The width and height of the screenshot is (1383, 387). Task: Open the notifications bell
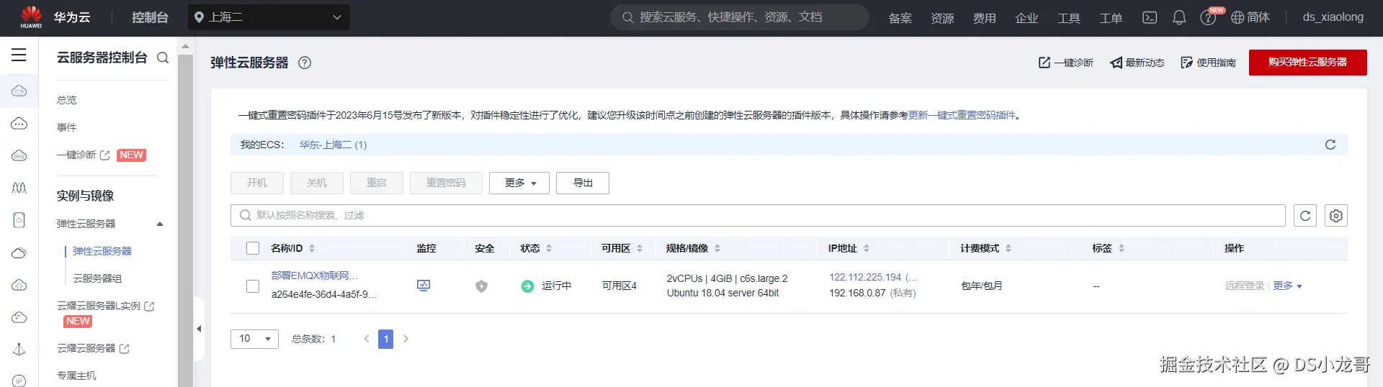click(1179, 17)
